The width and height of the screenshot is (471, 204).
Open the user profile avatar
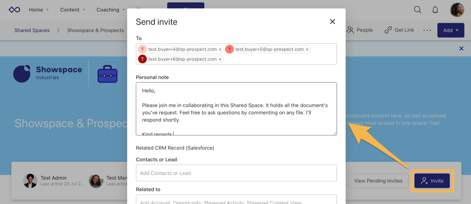457,10
